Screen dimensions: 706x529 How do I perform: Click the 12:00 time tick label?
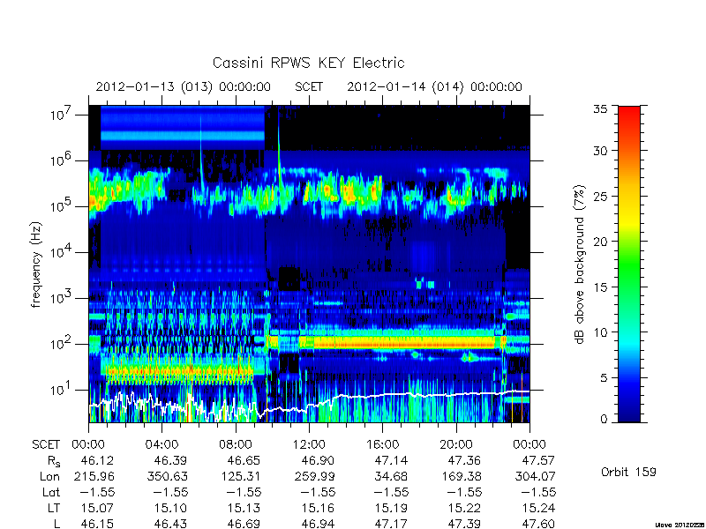(x=309, y=445)
